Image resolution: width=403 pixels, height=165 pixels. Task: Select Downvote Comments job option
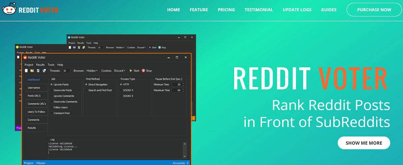(x=64, y=102)
